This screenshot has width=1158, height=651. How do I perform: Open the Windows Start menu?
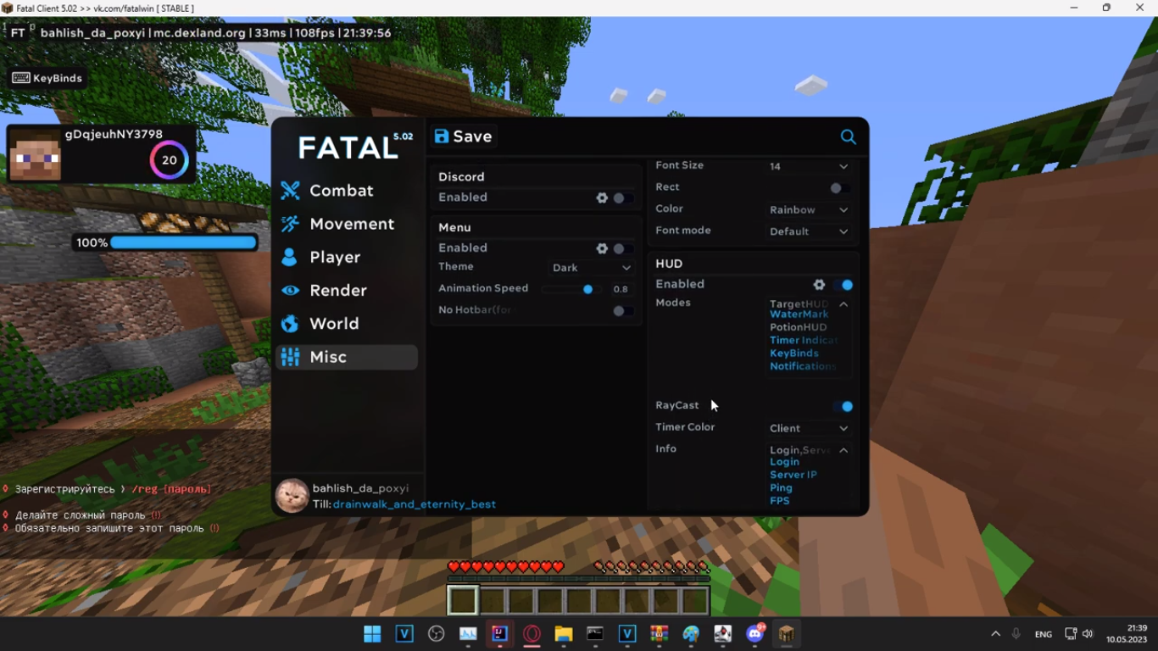coord(372,634)
